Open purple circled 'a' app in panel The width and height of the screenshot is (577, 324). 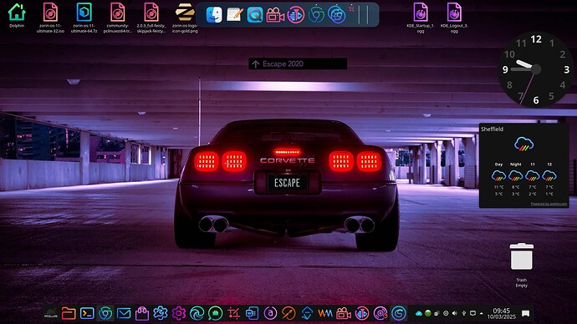270,313
